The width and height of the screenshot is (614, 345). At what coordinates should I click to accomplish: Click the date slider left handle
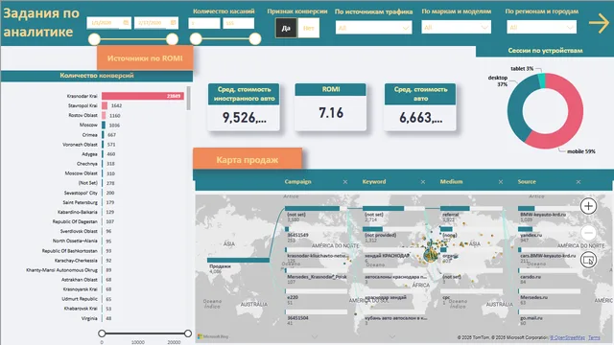pos(94,39)
